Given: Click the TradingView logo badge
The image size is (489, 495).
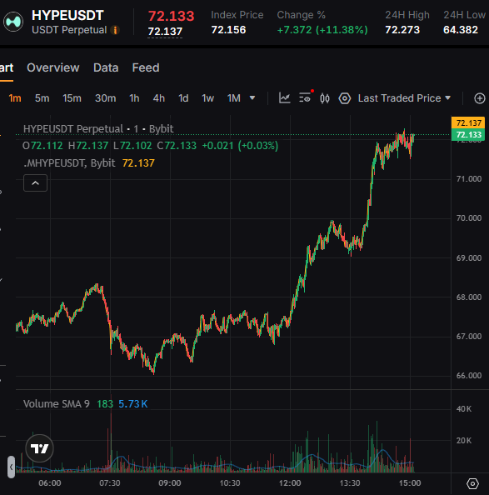Looking at the screenshot, I should pyautogui.click(x=39, y=448).
